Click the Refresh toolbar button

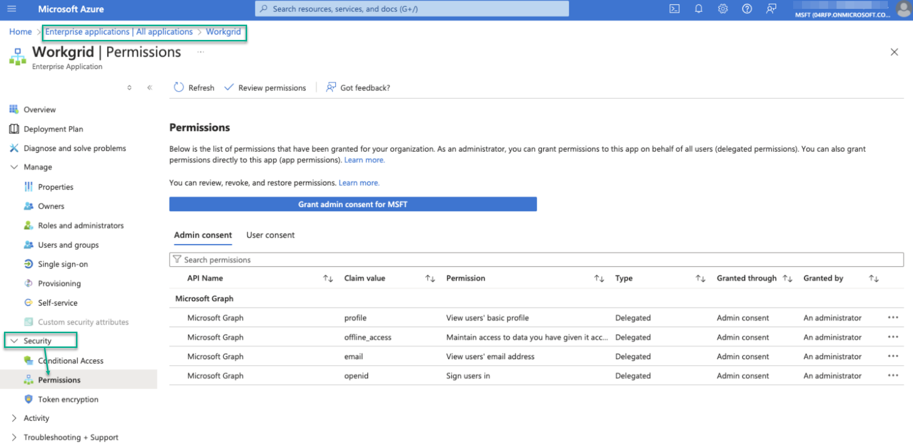coord(194,88)
